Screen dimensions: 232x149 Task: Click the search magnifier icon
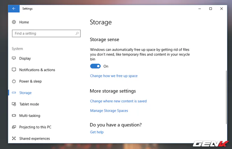[77, 33]
